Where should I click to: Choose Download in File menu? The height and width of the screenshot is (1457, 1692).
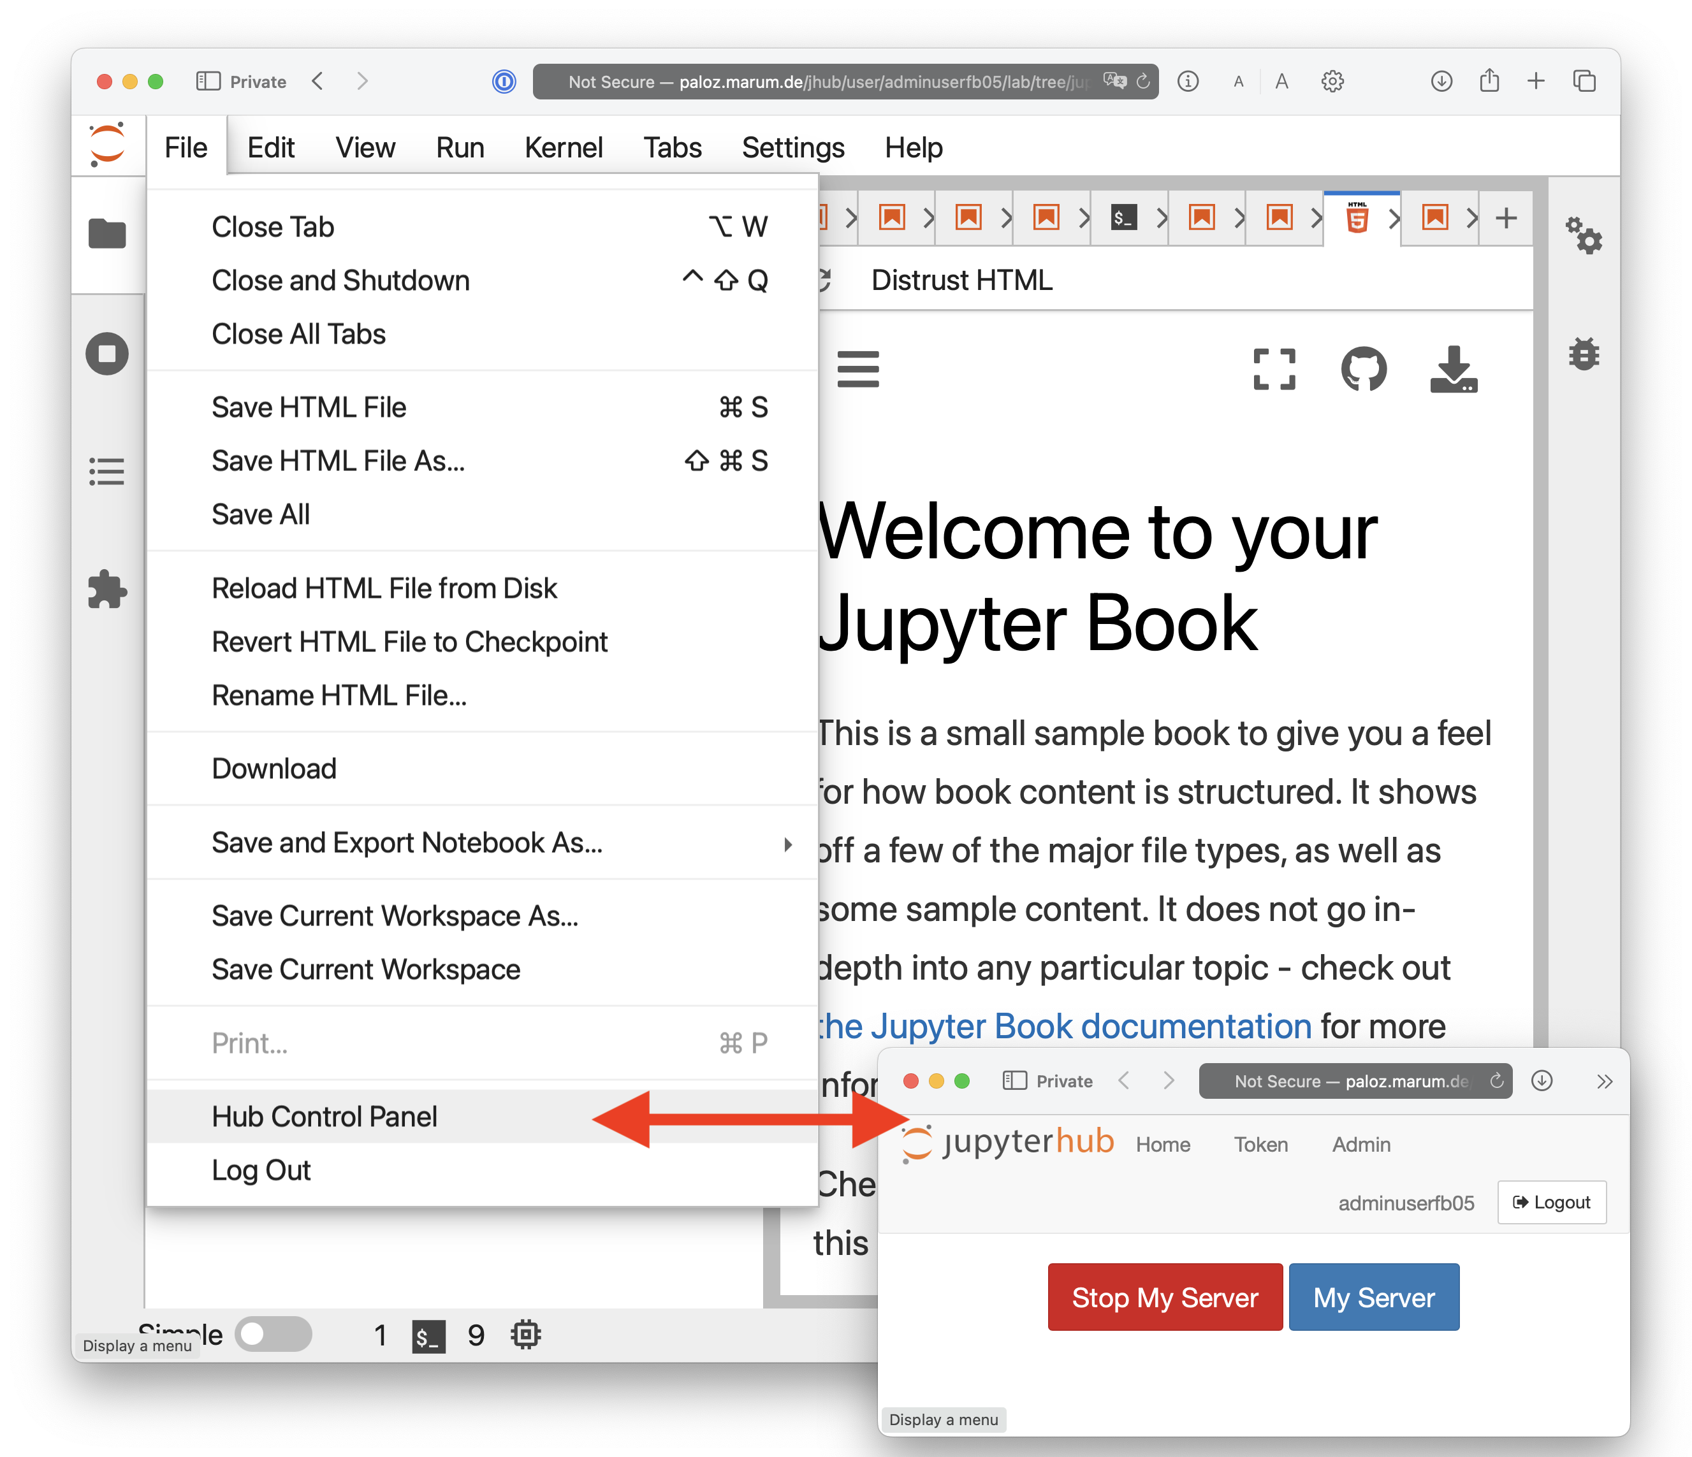coord(483,769)
